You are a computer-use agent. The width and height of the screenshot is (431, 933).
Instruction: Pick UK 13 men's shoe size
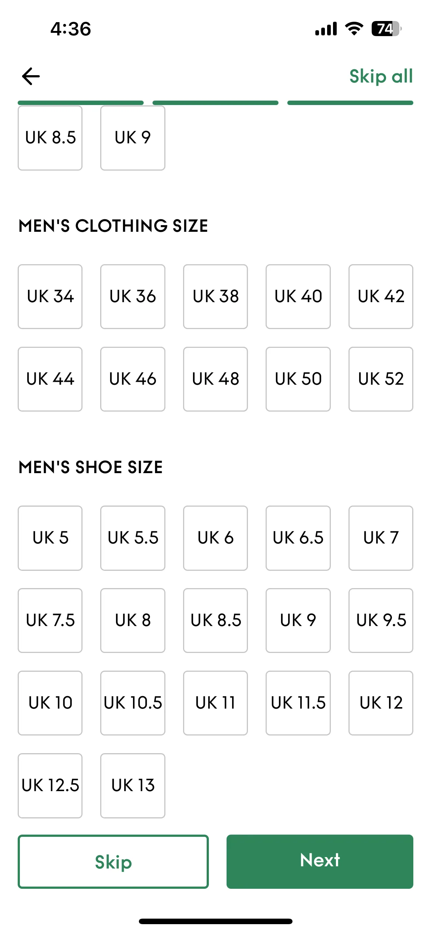click(x=133, y=786)
